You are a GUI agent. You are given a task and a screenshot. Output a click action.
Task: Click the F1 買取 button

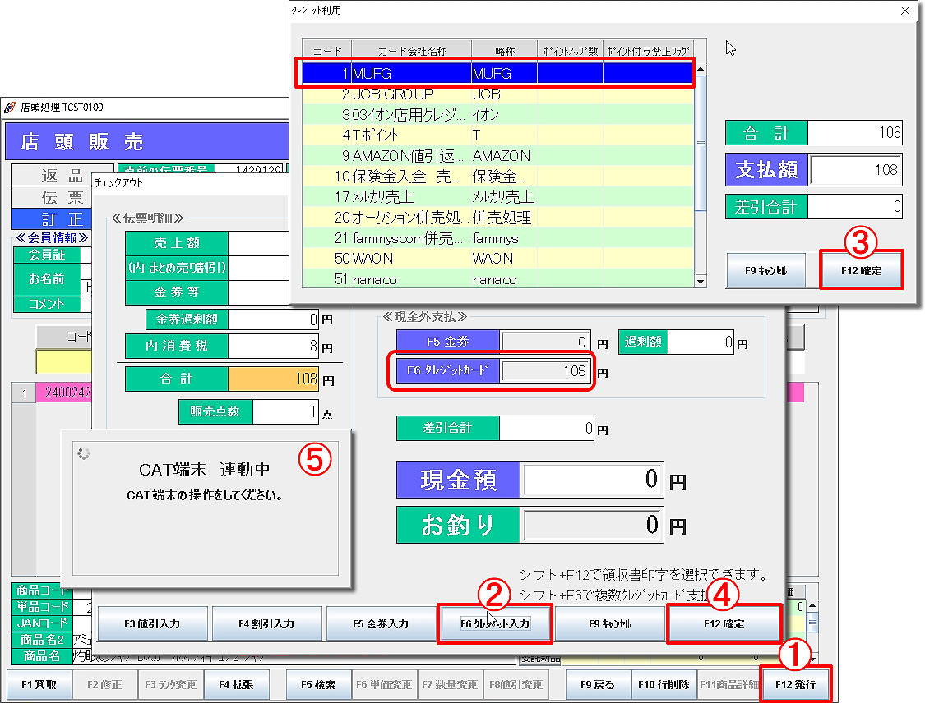pos(38,684)
